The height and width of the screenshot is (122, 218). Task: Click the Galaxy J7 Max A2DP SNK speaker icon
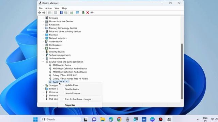click(50, 75)
